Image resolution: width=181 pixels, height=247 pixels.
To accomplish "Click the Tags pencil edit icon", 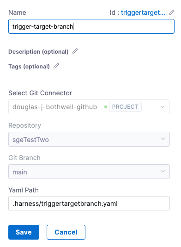I will coord(56,66).
